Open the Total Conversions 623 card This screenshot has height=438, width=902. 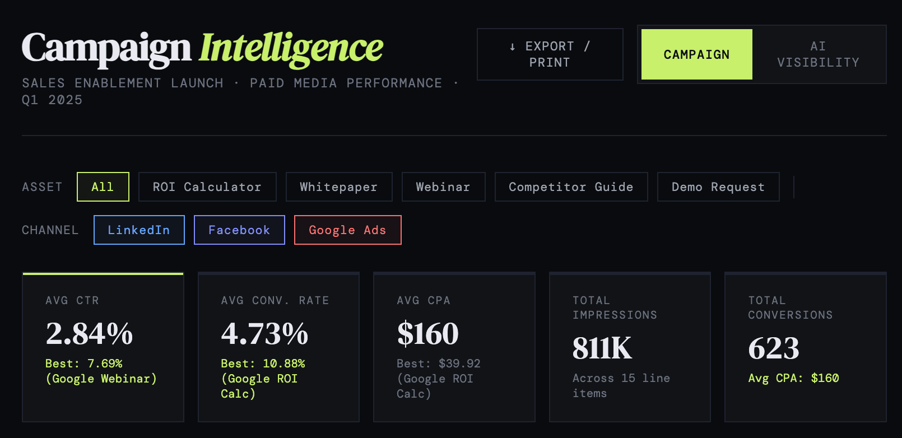[x=805, y=347]
